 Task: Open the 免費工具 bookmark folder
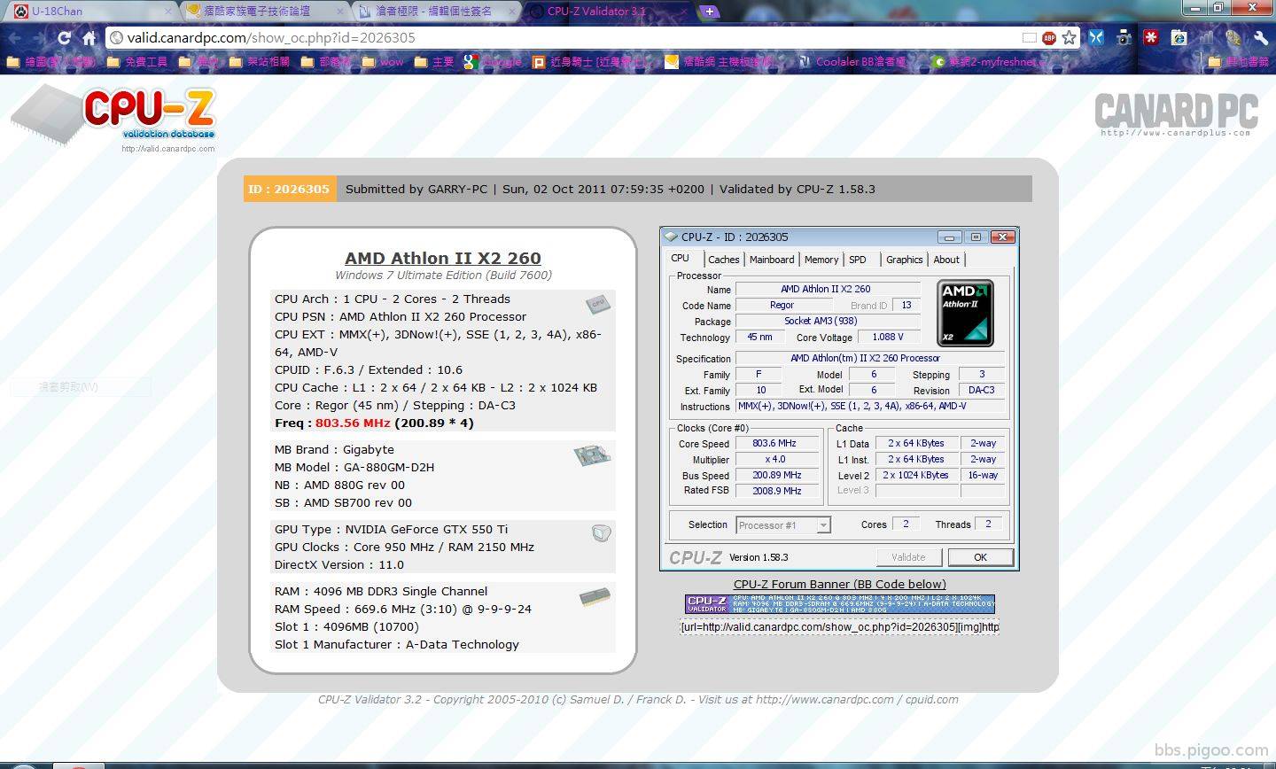pyautogui.click(x=137, y=62)
